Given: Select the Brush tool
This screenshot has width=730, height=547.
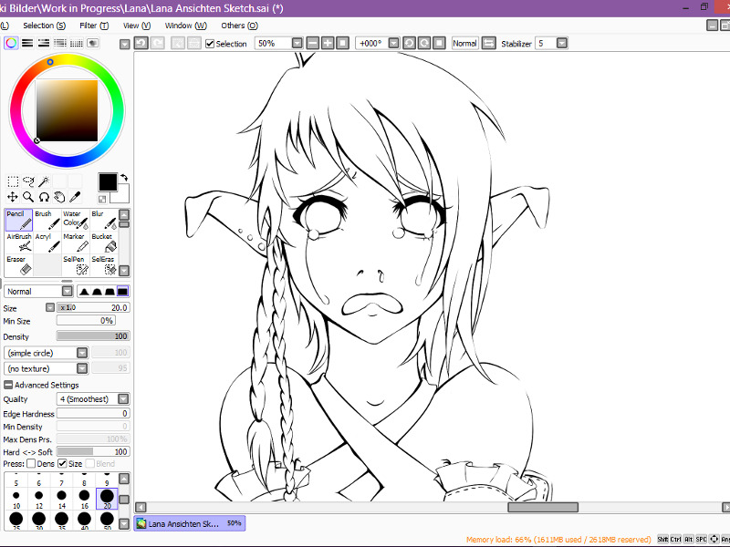Looking at the screenshot, I should coord(47,220).
